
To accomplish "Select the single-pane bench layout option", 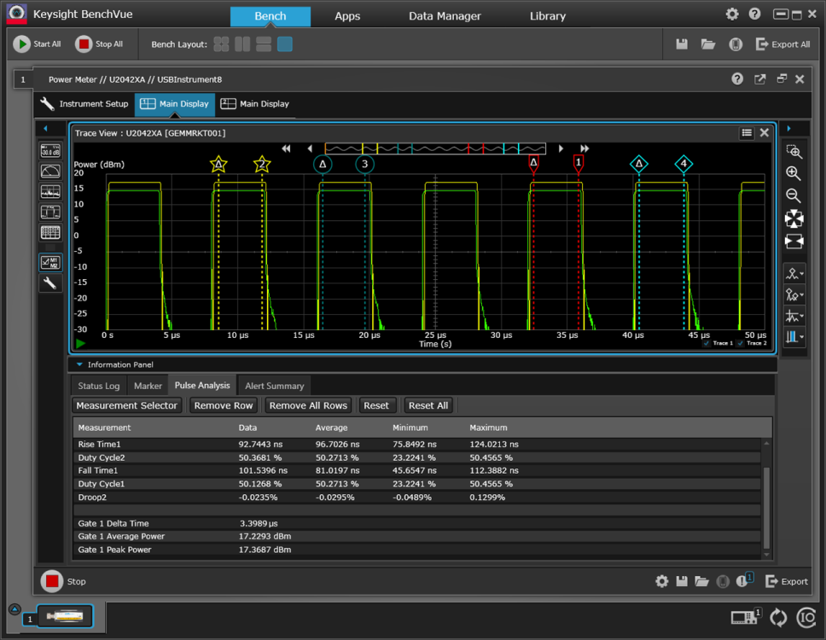I will tap(285, 44).
